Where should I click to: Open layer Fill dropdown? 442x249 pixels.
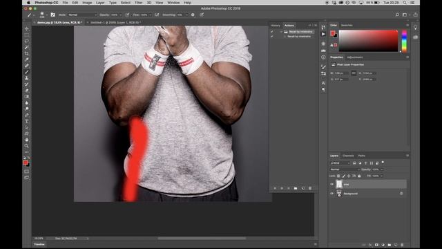[x=382, y=176]
